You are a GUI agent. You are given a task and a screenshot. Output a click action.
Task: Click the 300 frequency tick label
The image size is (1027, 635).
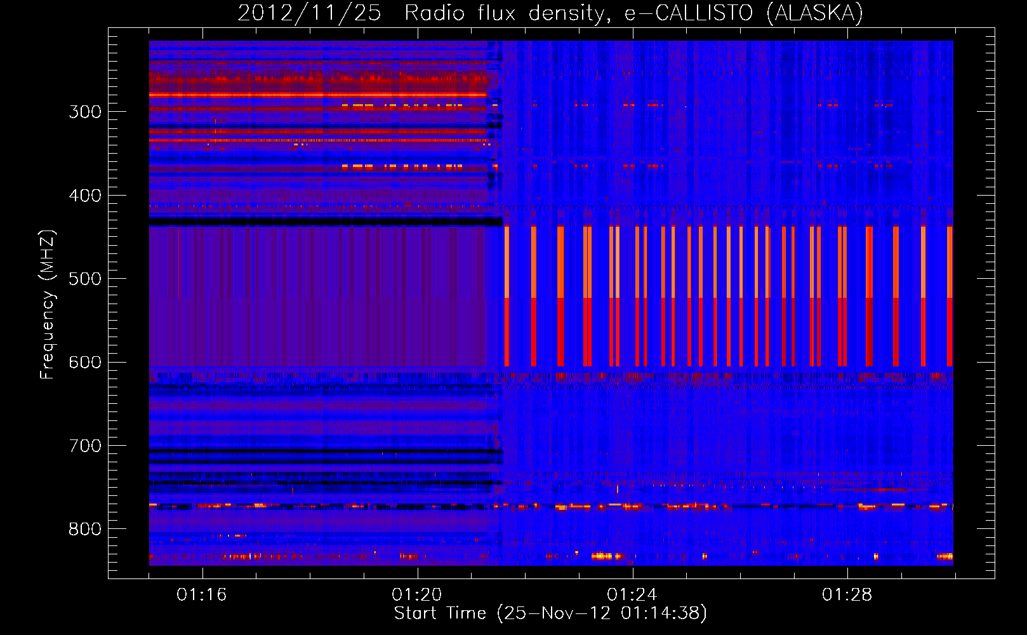pyautogui.click(x=85, y=112)
